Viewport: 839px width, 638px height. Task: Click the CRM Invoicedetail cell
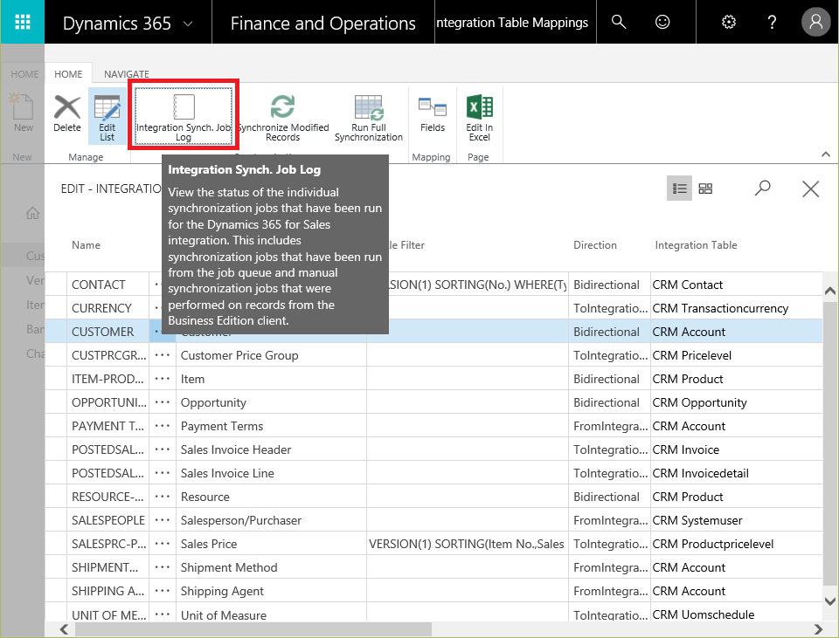pyautogui.click(x=736, y=473)
